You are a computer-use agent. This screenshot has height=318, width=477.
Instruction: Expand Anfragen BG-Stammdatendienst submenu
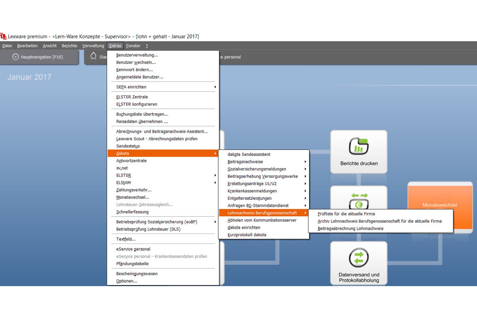(264, 206)
